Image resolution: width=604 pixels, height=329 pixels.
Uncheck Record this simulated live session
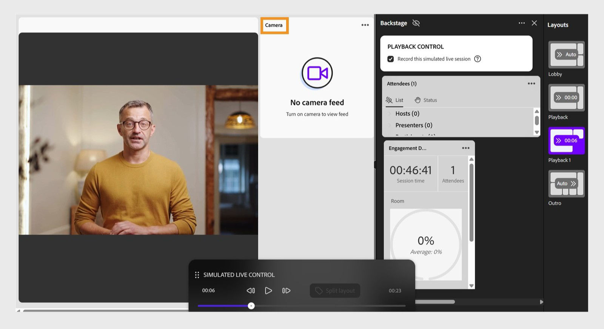391,59
